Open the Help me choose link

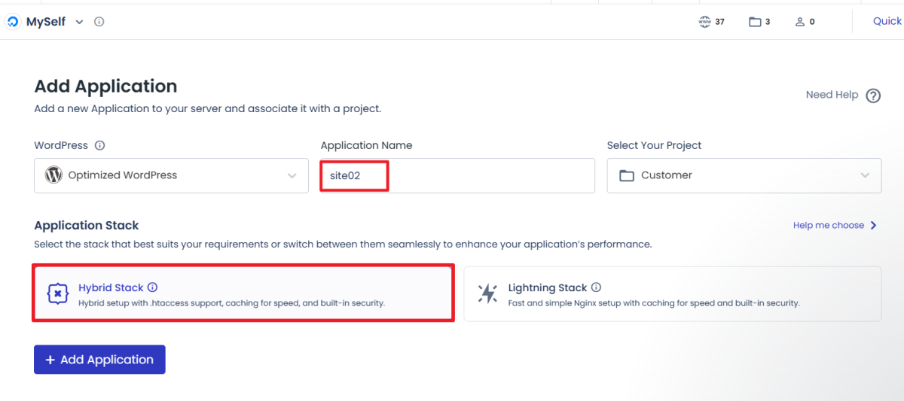tap(835, 225)
